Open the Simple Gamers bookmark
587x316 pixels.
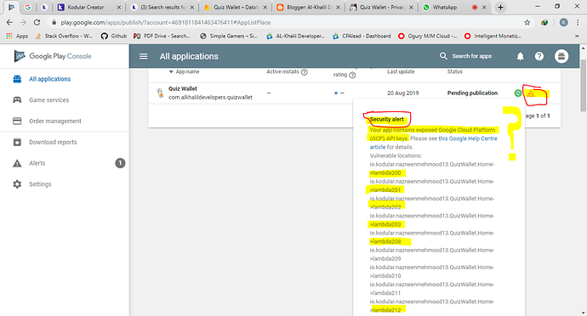click(229, 37)
